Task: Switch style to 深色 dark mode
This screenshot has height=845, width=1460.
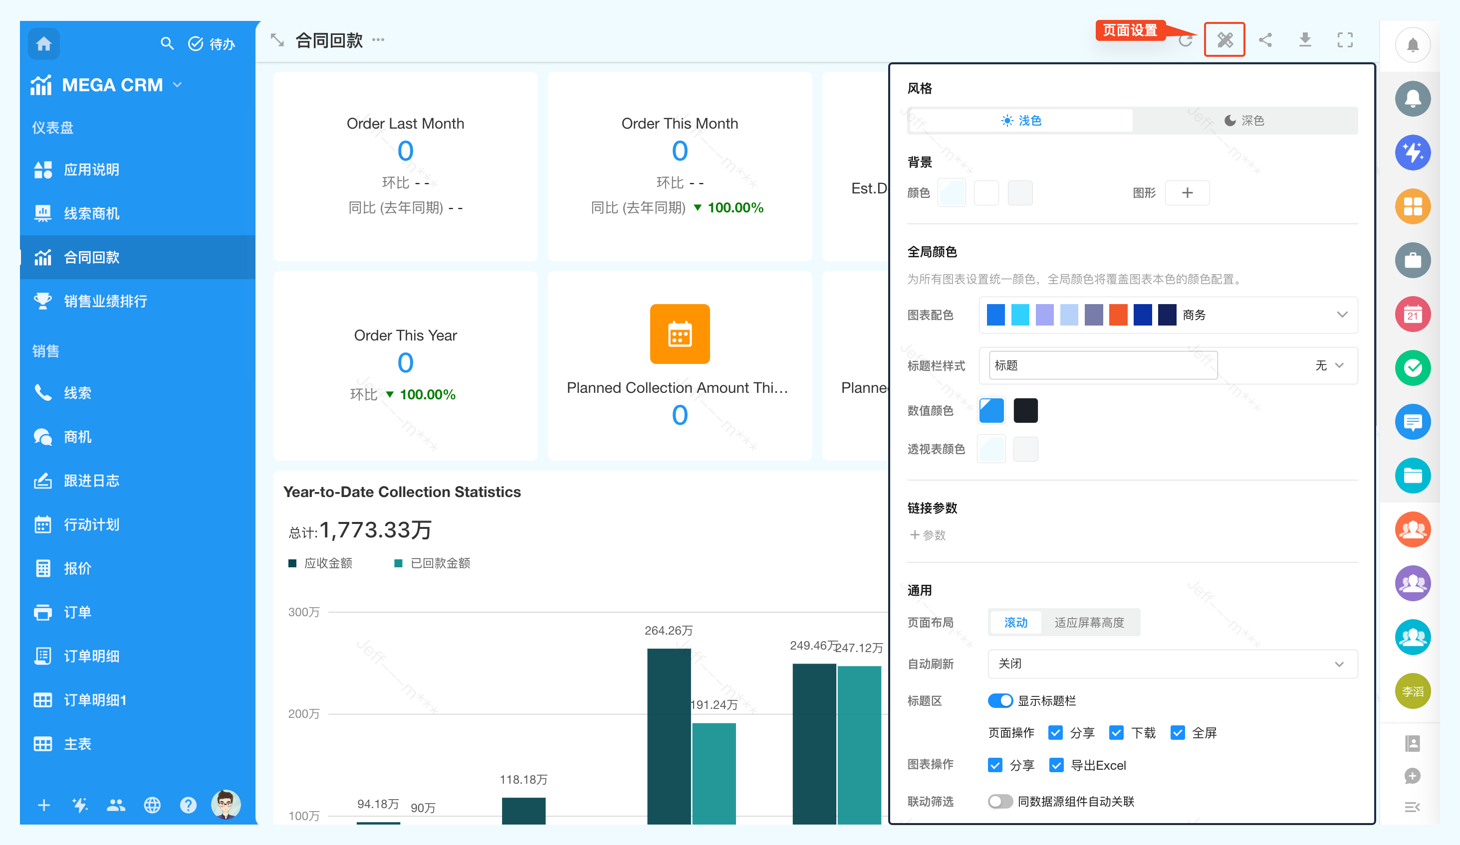Action: 1244,120
